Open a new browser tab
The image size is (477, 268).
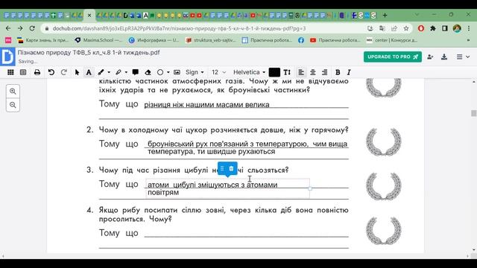click(385, 15)
